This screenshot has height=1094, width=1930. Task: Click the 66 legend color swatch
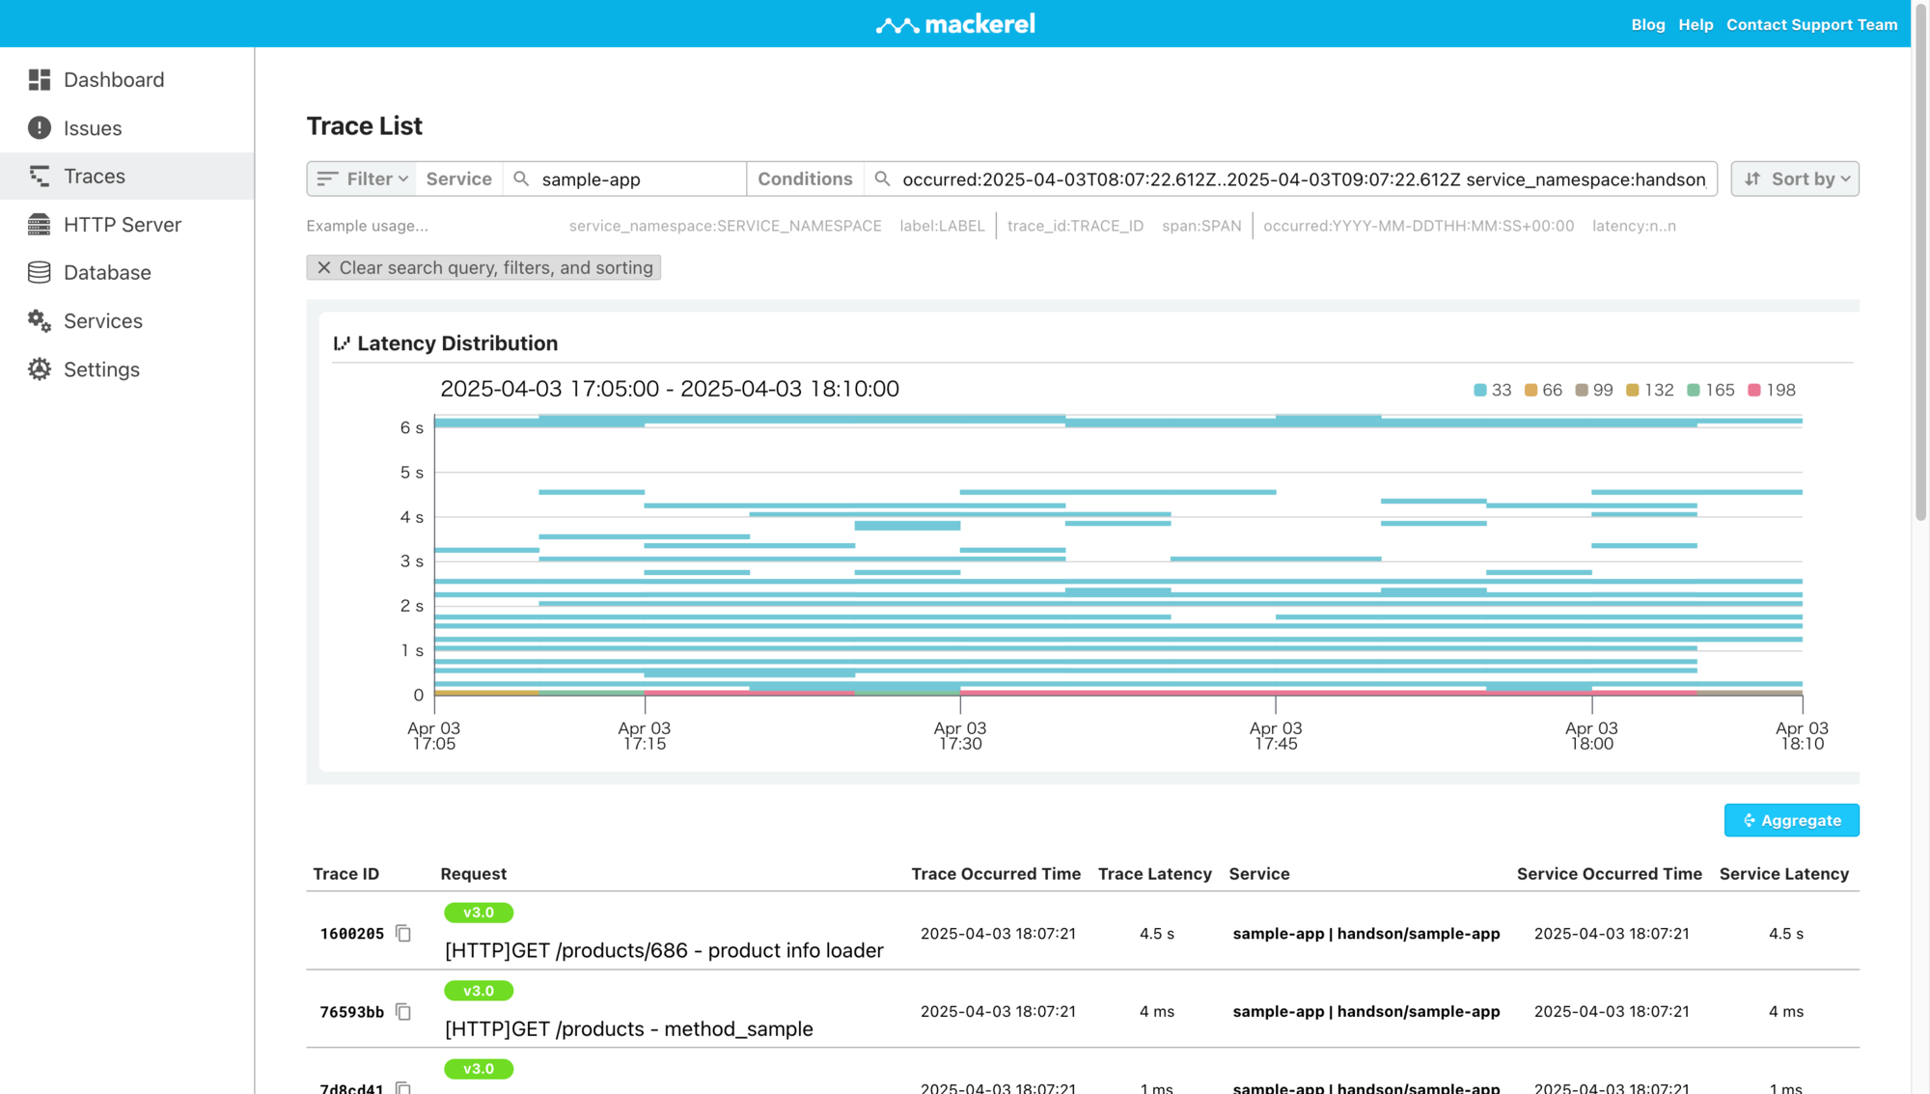click(x=1530, y=391)
